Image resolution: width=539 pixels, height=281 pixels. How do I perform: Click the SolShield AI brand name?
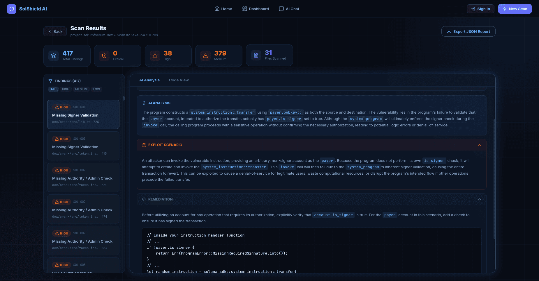coord(33,9)
